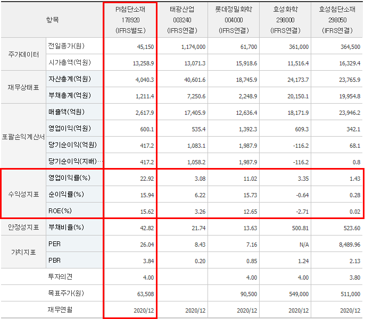Viewport: 365px width, 319px height.
Task: Click the 안정성지표 category cell
Action: [23, 228]
